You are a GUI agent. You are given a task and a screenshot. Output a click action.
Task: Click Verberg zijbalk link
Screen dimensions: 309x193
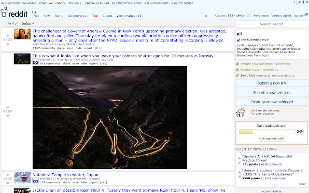(281, 16)
